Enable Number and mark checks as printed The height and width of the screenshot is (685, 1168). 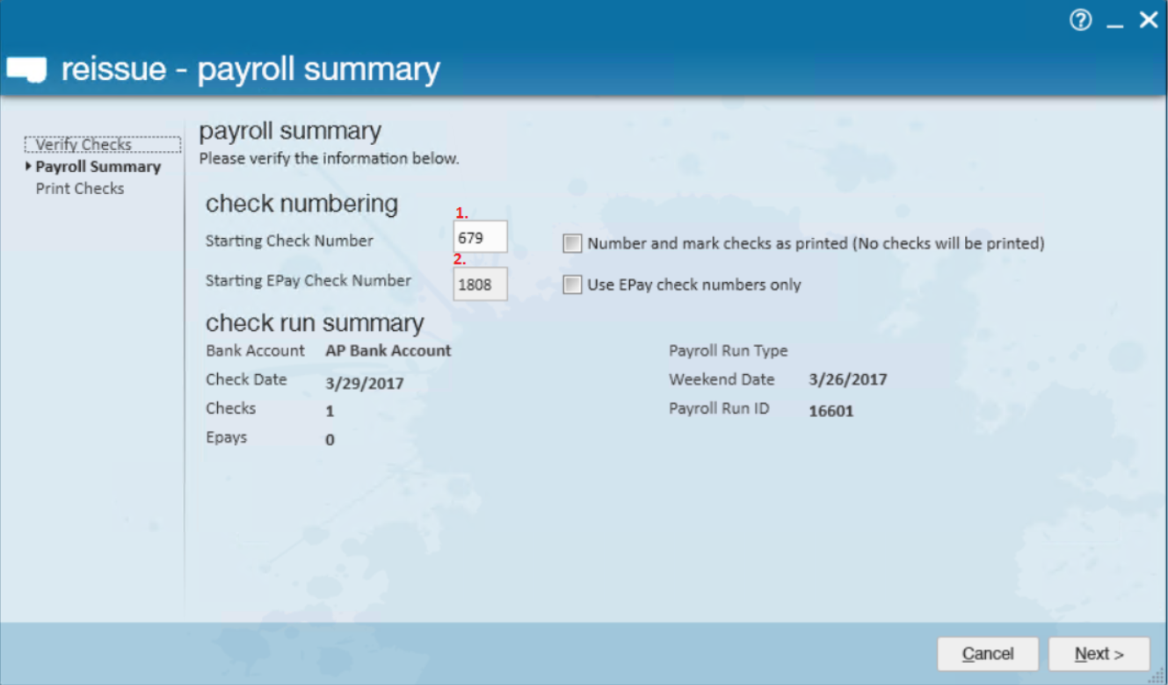[x=572, y=244]
